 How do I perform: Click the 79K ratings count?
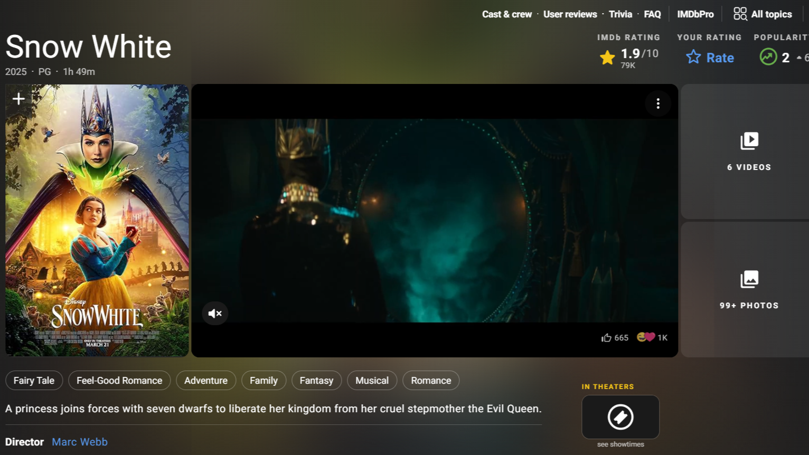tap(628, 65)
